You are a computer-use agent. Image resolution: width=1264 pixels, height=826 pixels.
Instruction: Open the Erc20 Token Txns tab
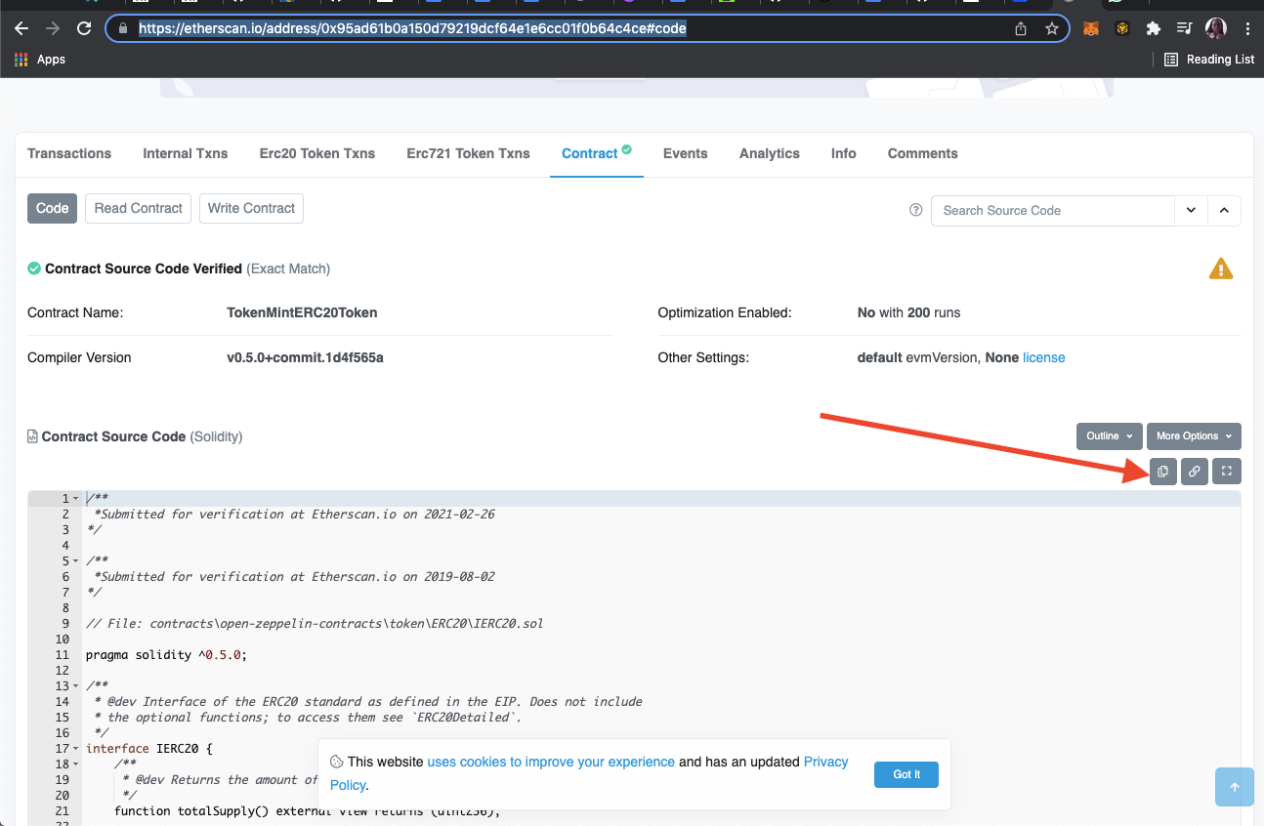(317, 153)
